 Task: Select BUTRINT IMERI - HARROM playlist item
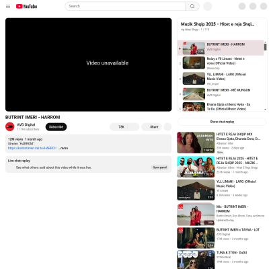(221, 48)
